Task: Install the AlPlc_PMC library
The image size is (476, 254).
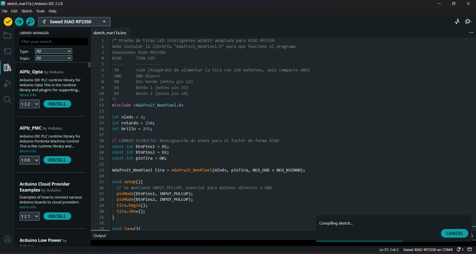Action: pyautogui.click(x=57, y=160)
